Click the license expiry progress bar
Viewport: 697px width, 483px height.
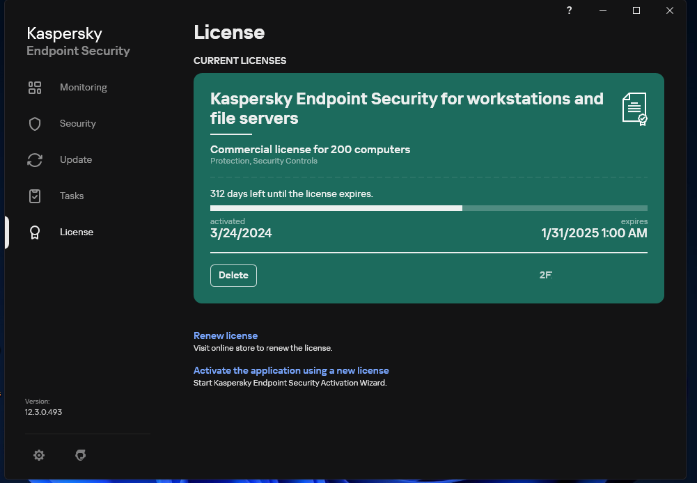click(428, 208)
